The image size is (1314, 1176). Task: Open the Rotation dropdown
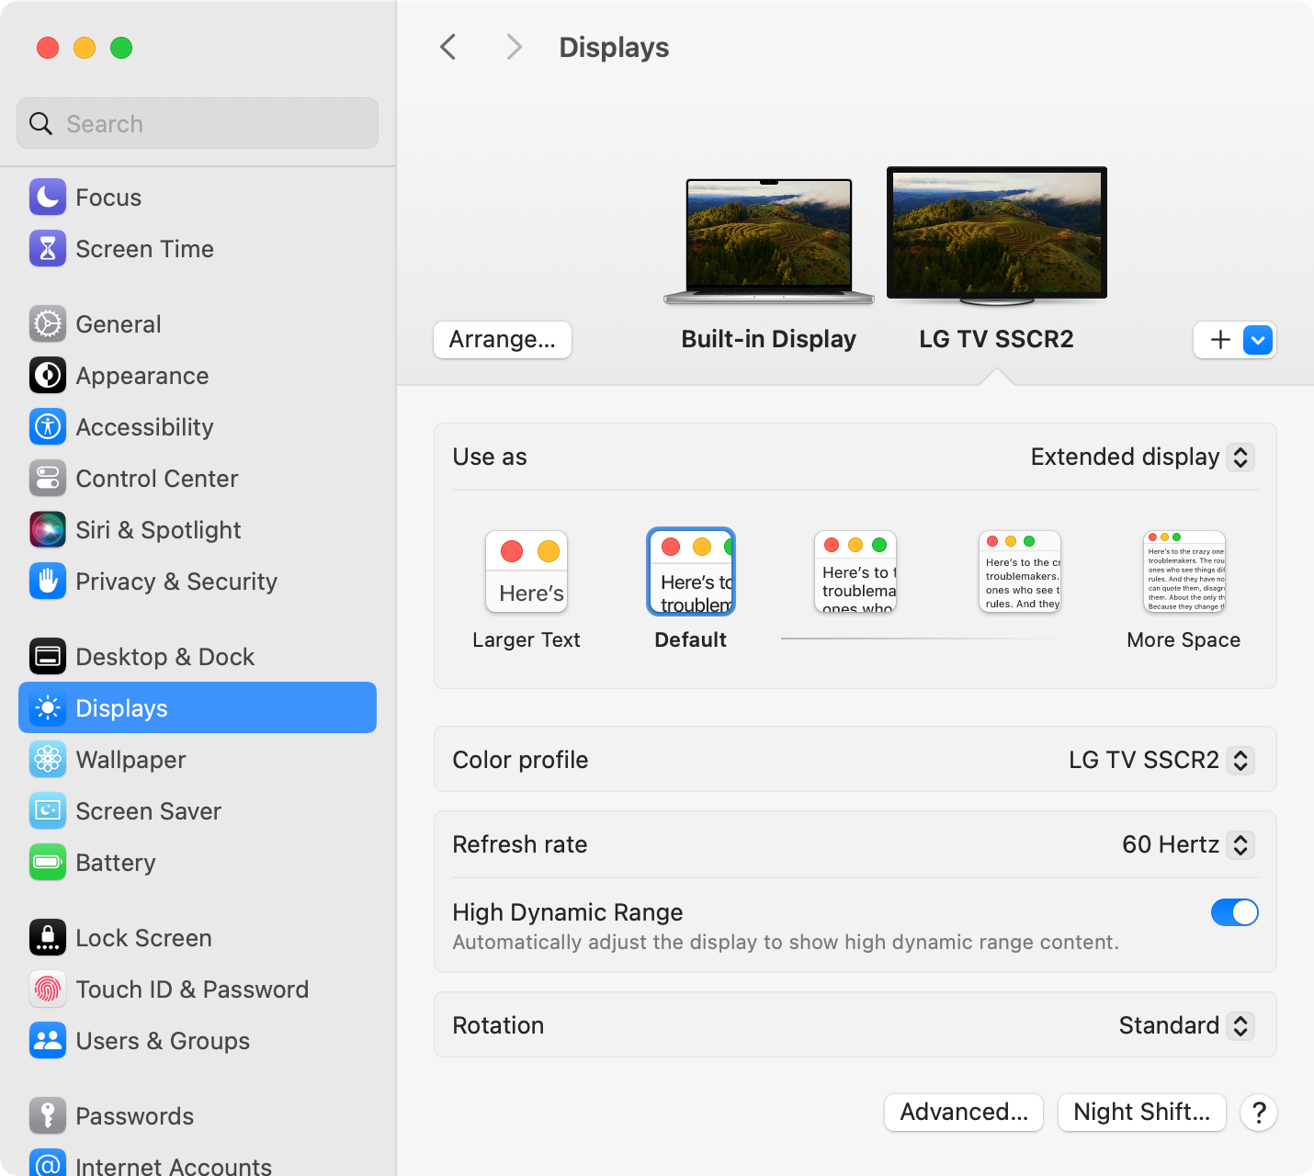[1184, 1025]
